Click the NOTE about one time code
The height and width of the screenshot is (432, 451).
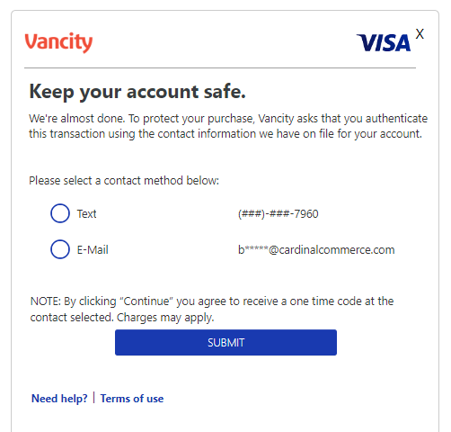coord(212,309)
